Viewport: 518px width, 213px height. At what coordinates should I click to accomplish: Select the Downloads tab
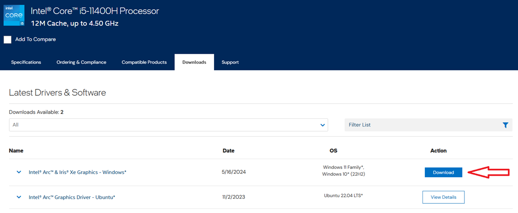tap(194, 62)
